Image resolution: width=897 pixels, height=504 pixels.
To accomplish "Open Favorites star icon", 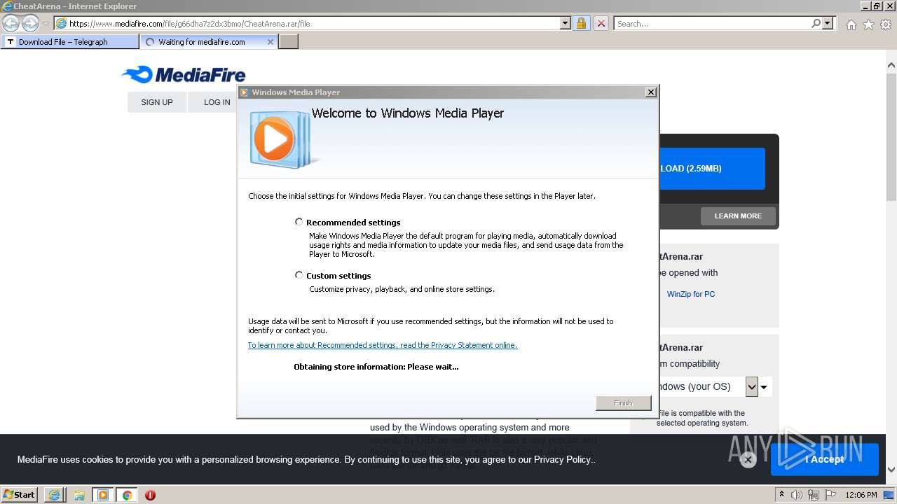I will pyautogui.click(x=868, y=24).
